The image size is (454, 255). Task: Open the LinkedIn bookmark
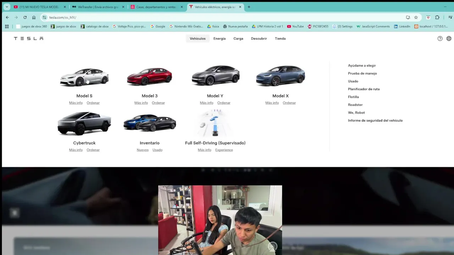pyautogui.click(x=402, y=26)
